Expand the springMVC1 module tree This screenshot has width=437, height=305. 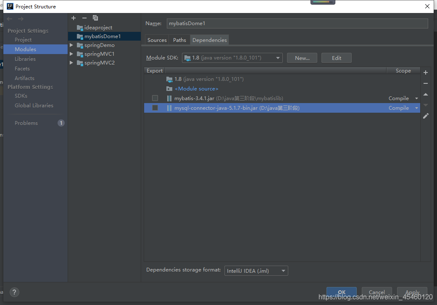pyautogui.click(x=71, y=54)
